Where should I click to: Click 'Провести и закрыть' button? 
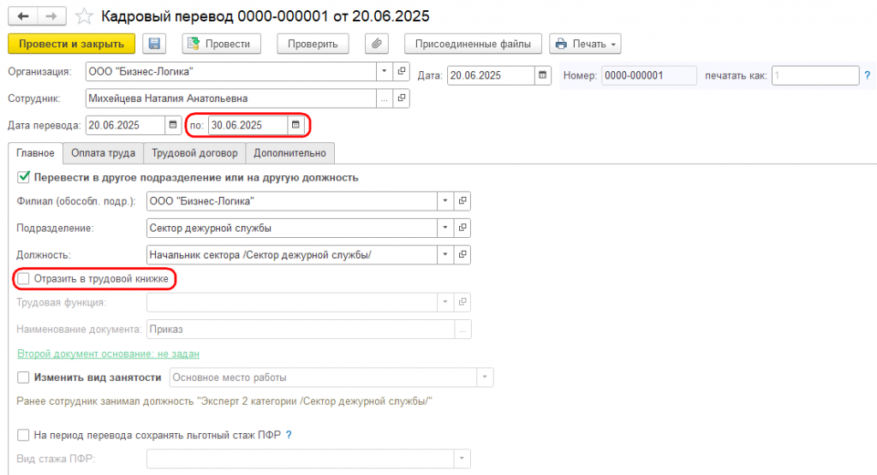pyautogui.click(x=72, y=44)
